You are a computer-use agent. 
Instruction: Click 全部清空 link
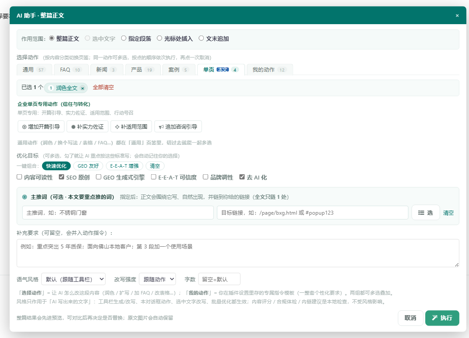click(103, 87)
